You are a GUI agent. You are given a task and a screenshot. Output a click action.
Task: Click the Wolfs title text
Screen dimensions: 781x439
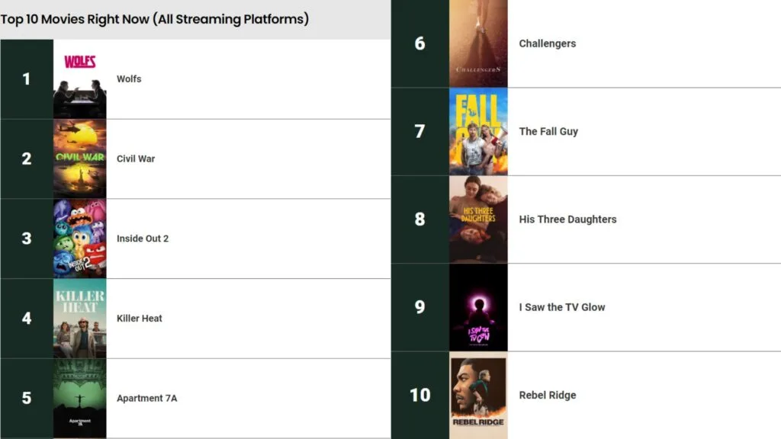click(x=129, y=79)
